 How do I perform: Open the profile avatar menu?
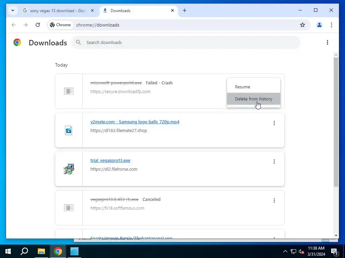(x=319, y=25)
